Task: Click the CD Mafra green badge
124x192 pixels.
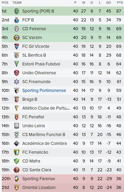Action: 17,161
